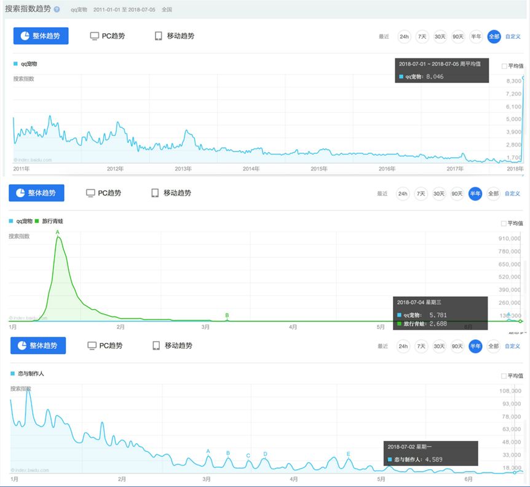Click marker A on 旅行青蛙 peak

[57, 232]
